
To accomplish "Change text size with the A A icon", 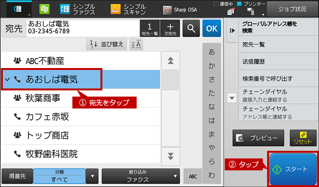I will coord(136,44).
